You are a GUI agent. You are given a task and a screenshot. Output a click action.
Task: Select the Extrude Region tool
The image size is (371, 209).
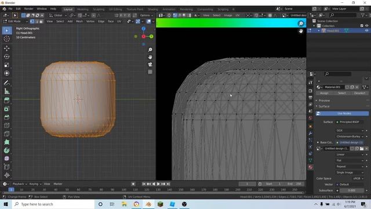pyautogui.click(x=6, y=100)
